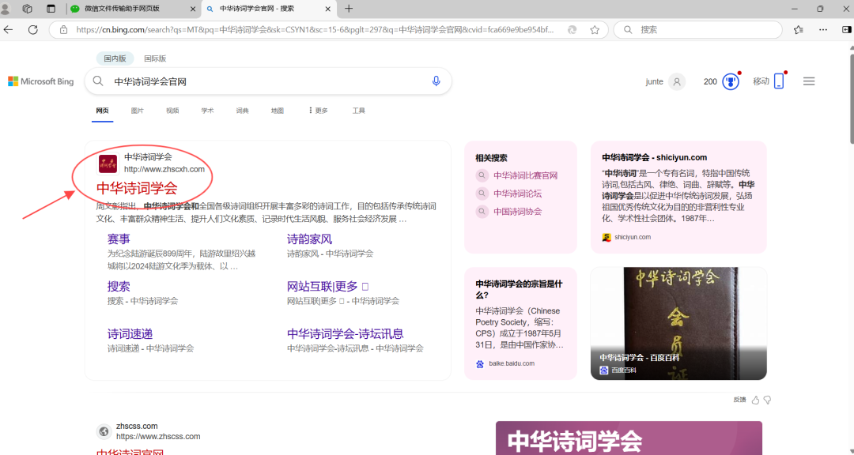Select the 地图 results tab
Screen dimensions: 854x455
[278, 111]
